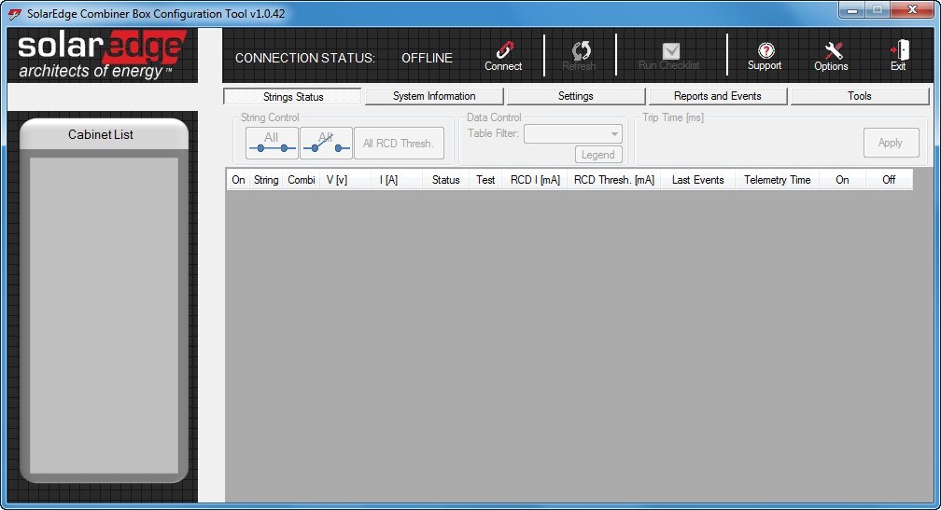The image size is (941, 510).
Task: Click the SolarEdge logo
Action: pyautogui.click(x=102, y=55)
